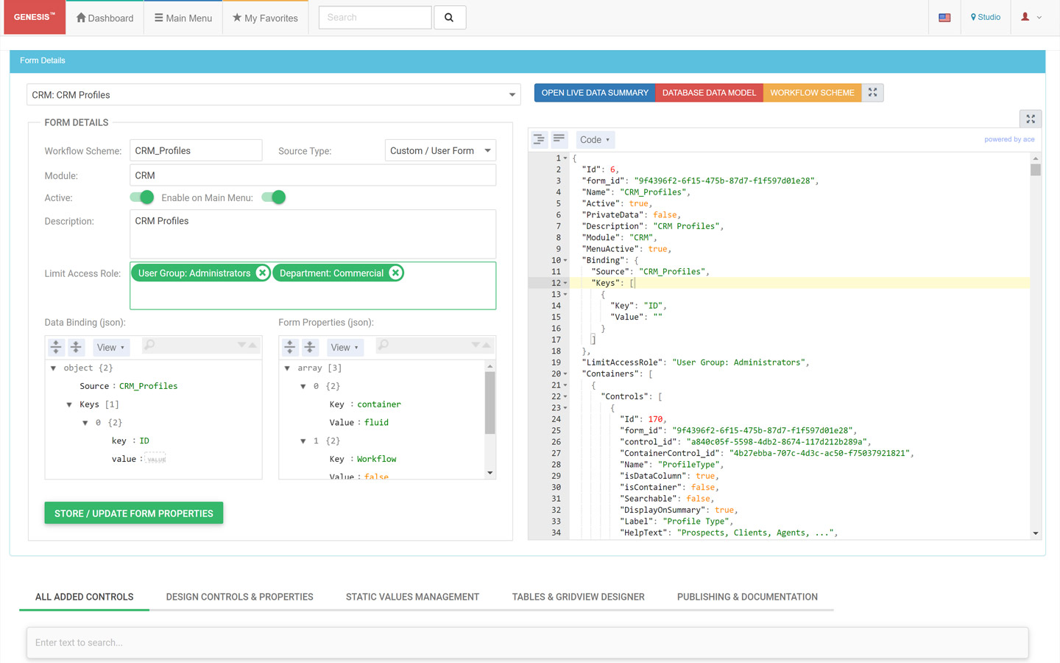Collapse the Keys node in Data Binding
The width and height of the screenshot is (1060, 663).
pyautogui.click(x=69, y=404)
